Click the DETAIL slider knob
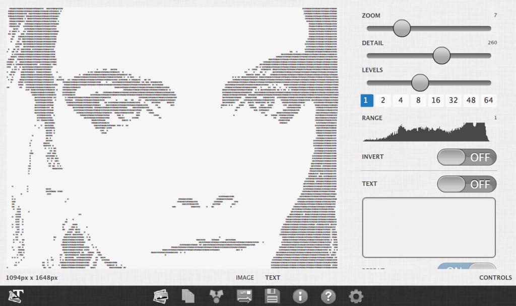 pyautogui.click(x=441, y=55)
